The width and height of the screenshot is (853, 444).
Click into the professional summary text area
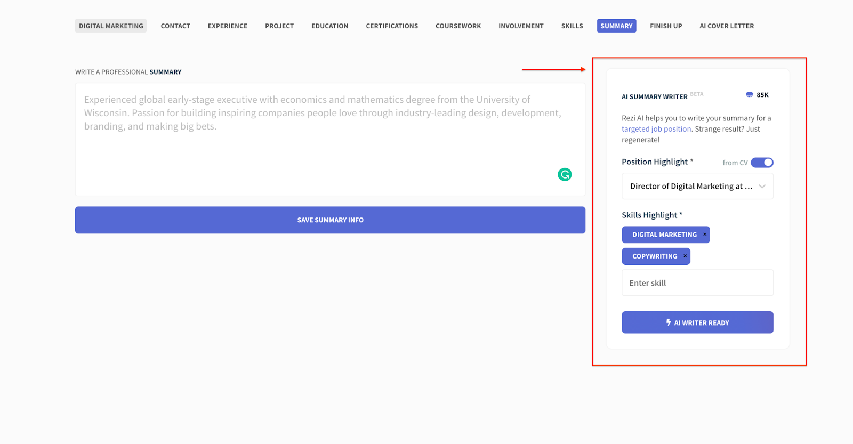point(330,139)
